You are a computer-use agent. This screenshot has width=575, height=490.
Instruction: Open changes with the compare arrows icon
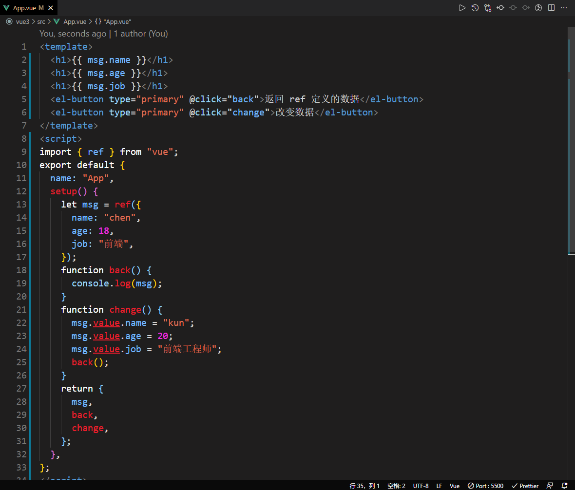488,8
